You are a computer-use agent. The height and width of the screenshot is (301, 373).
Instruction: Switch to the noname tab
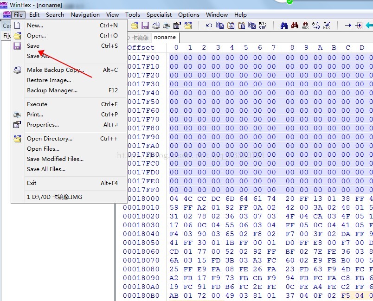tap(165, 37)
